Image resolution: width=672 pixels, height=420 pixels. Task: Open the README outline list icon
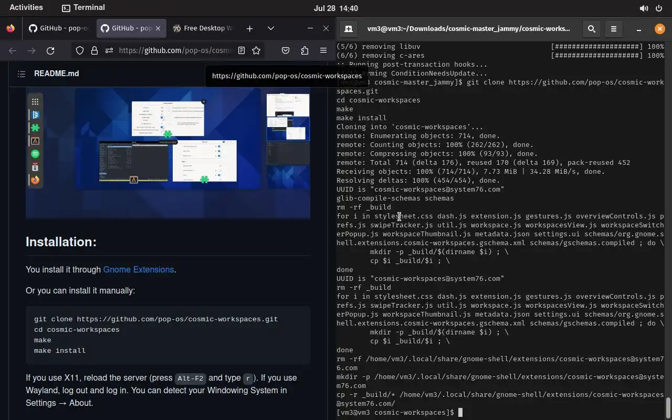(22, 74)
